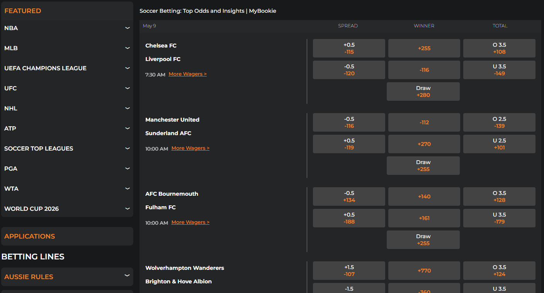Bet Over 3.5 at +108
544x293 pixels.
pos(499,48)
